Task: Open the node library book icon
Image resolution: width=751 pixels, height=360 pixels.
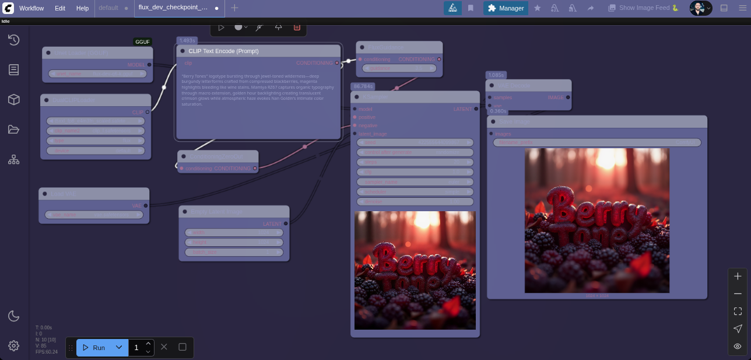Action: pyautogui.click(x=14, y=70)
